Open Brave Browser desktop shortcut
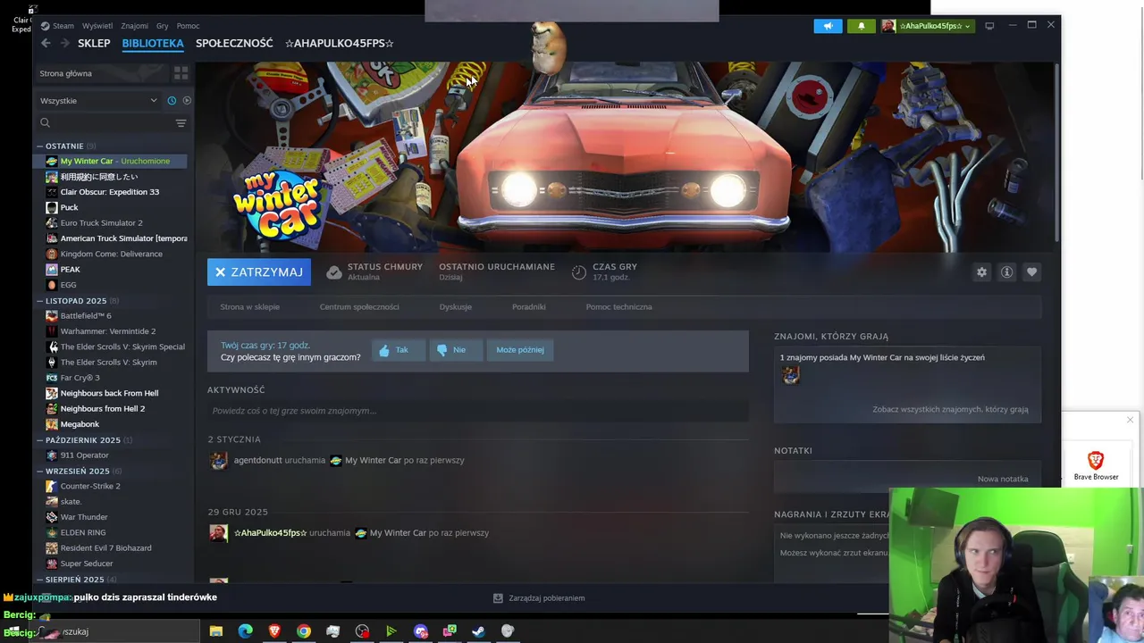Image resolution: width=1144 pixels, height=643 pixels. [x=1096, y=465]
